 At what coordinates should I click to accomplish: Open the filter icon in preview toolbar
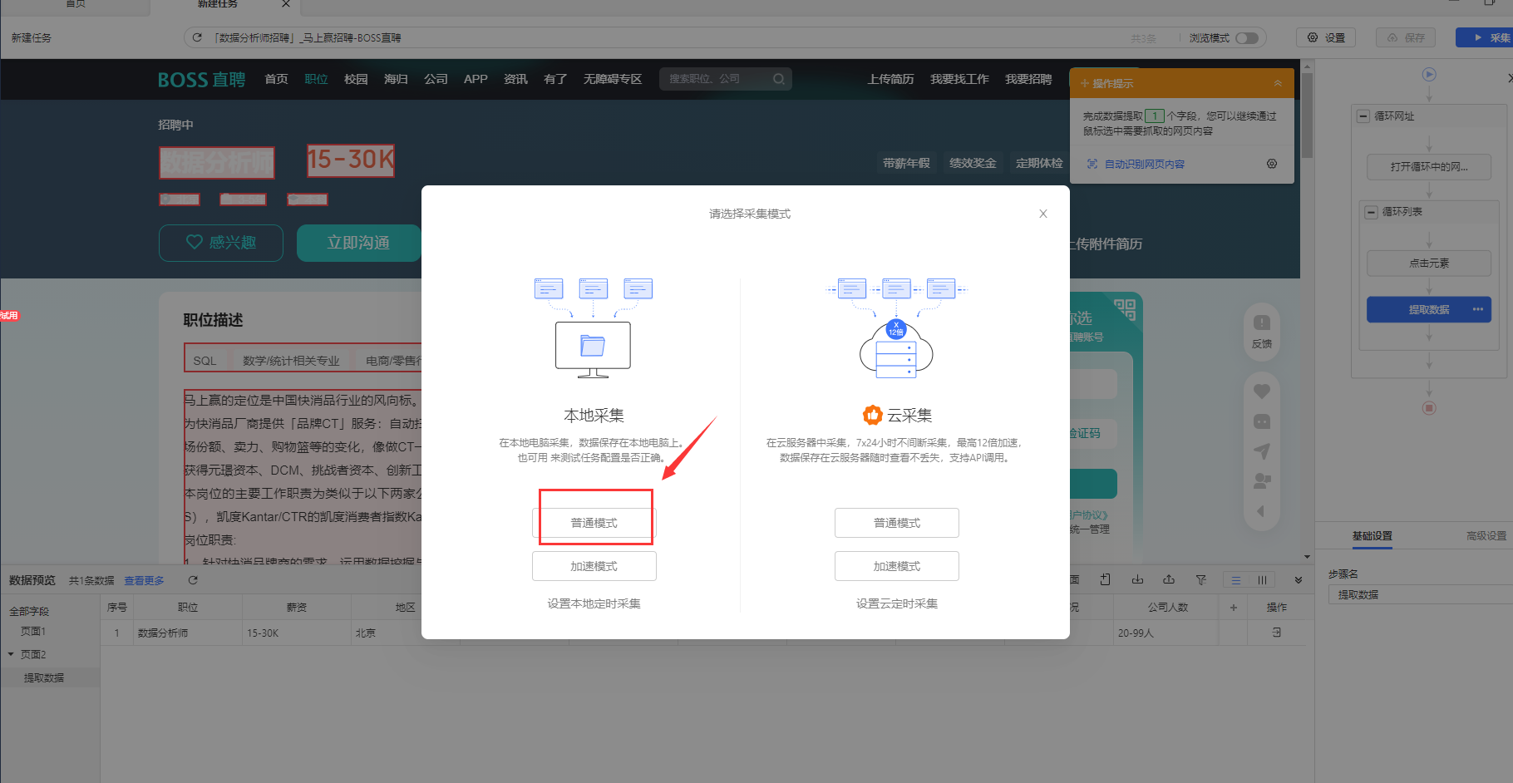(1200, 580)
